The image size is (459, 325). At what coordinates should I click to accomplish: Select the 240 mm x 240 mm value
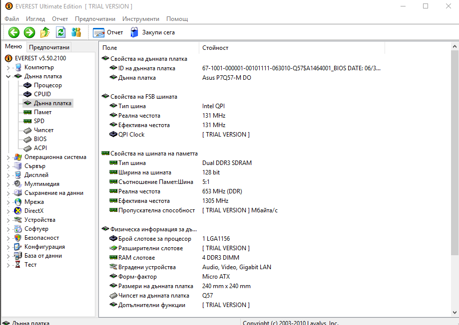point(226,286)
